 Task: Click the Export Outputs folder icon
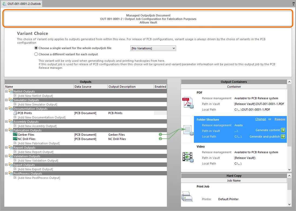pos(11,165)
